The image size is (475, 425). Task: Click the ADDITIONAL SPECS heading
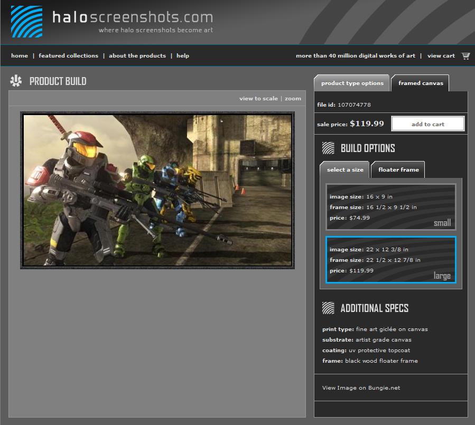(375, 308)
